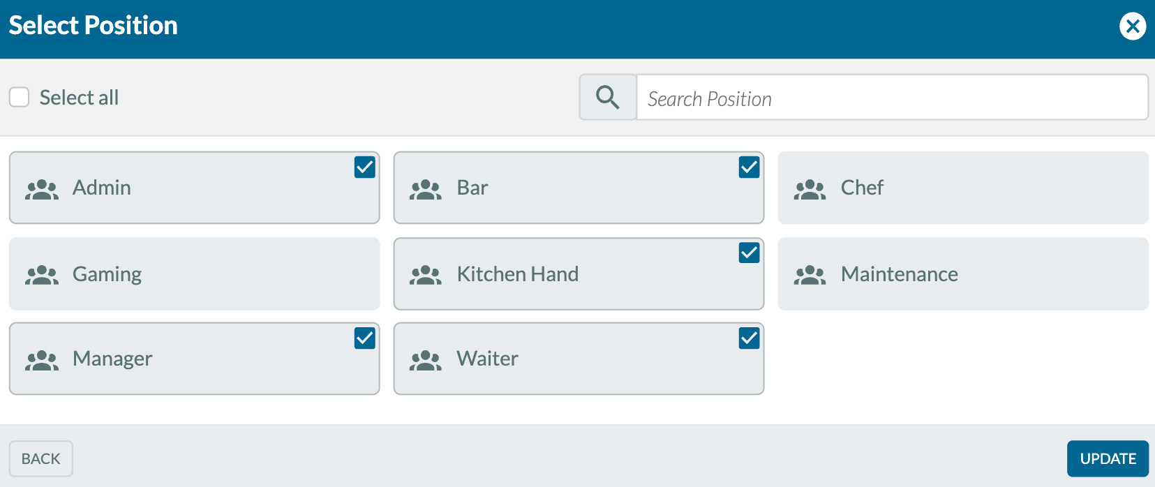Tick the Select all checkbox

click(x=20, y=97)
